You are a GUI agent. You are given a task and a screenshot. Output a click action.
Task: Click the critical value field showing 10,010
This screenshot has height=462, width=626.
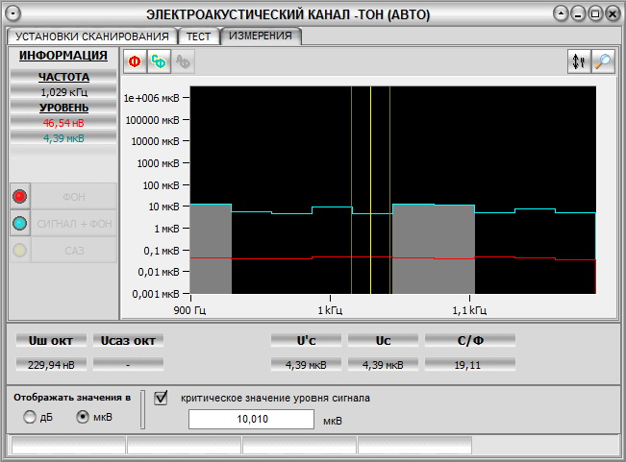pyautogui.click(x=251, y=419)
